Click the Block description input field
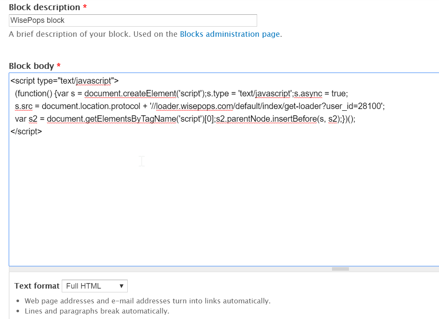The width and height of the screenshot is (439, 319). coord(133,20)
